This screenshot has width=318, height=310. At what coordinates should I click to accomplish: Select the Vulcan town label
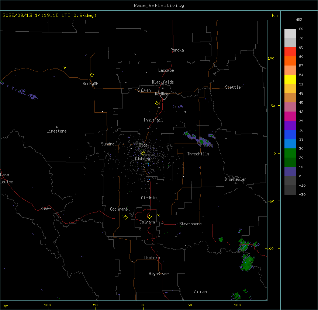click(x=200, y=292)
